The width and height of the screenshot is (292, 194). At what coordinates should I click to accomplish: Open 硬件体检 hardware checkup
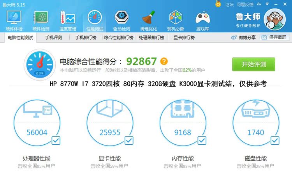coord(14,21)
